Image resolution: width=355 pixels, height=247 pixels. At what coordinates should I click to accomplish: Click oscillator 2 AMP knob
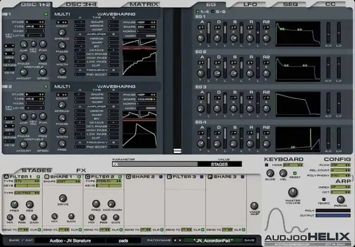tap(24, 117)
